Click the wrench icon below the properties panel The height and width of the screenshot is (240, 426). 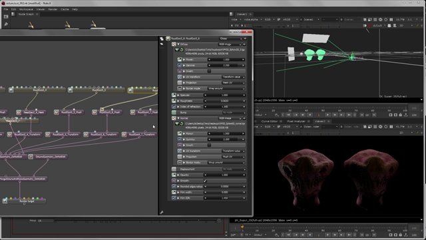pyautogui.click(x=162, y=213)
